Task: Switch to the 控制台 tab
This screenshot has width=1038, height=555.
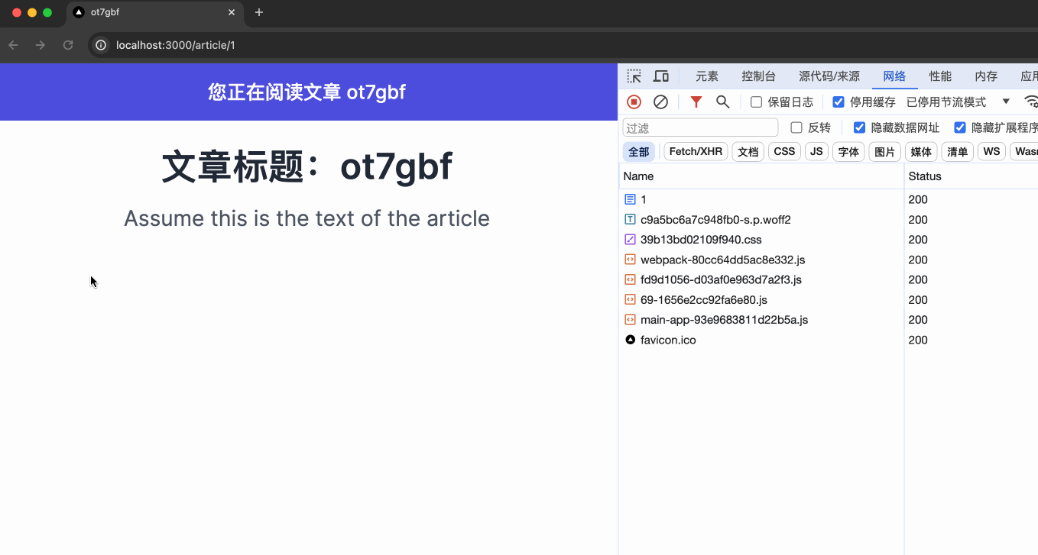Action: [x=758, y=76]
